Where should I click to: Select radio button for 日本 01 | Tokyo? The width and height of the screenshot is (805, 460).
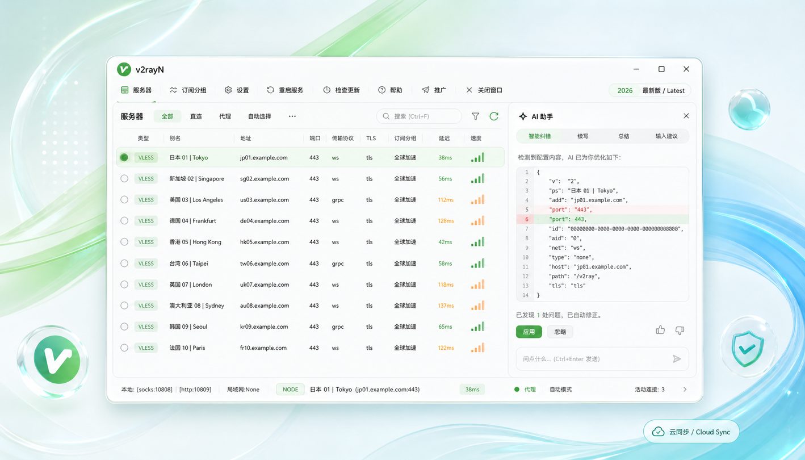pos(124,157)
